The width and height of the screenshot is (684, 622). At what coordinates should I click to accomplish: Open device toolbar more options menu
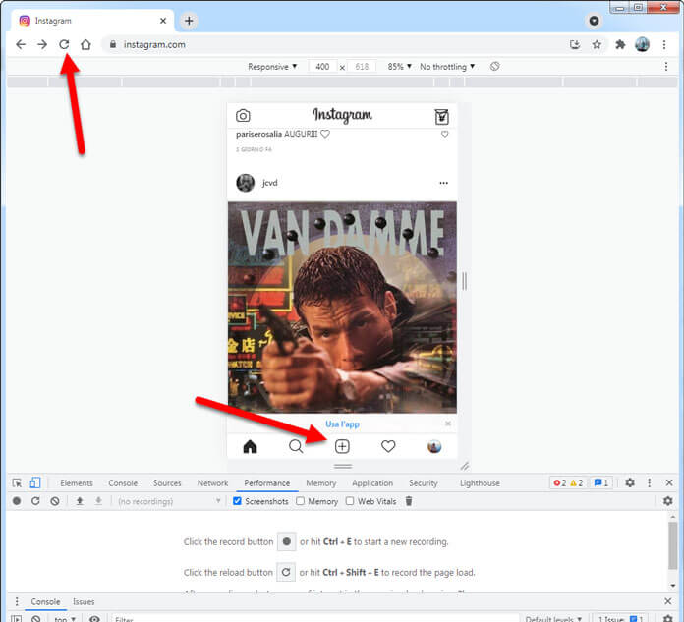(666, 66)
